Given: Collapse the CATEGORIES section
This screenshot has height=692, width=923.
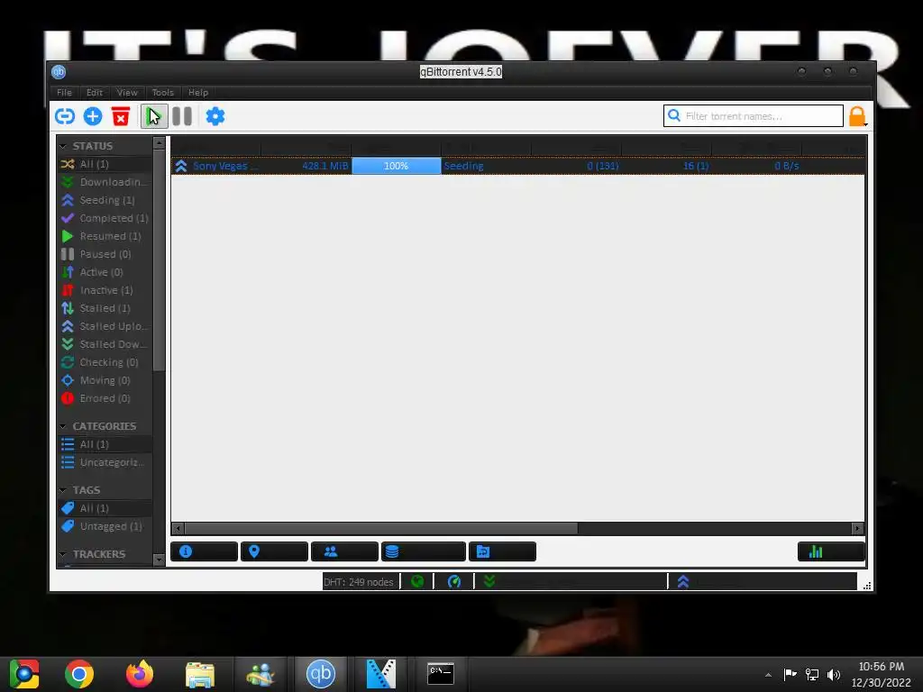Looking at the screenshot, I should click(63, 426).
